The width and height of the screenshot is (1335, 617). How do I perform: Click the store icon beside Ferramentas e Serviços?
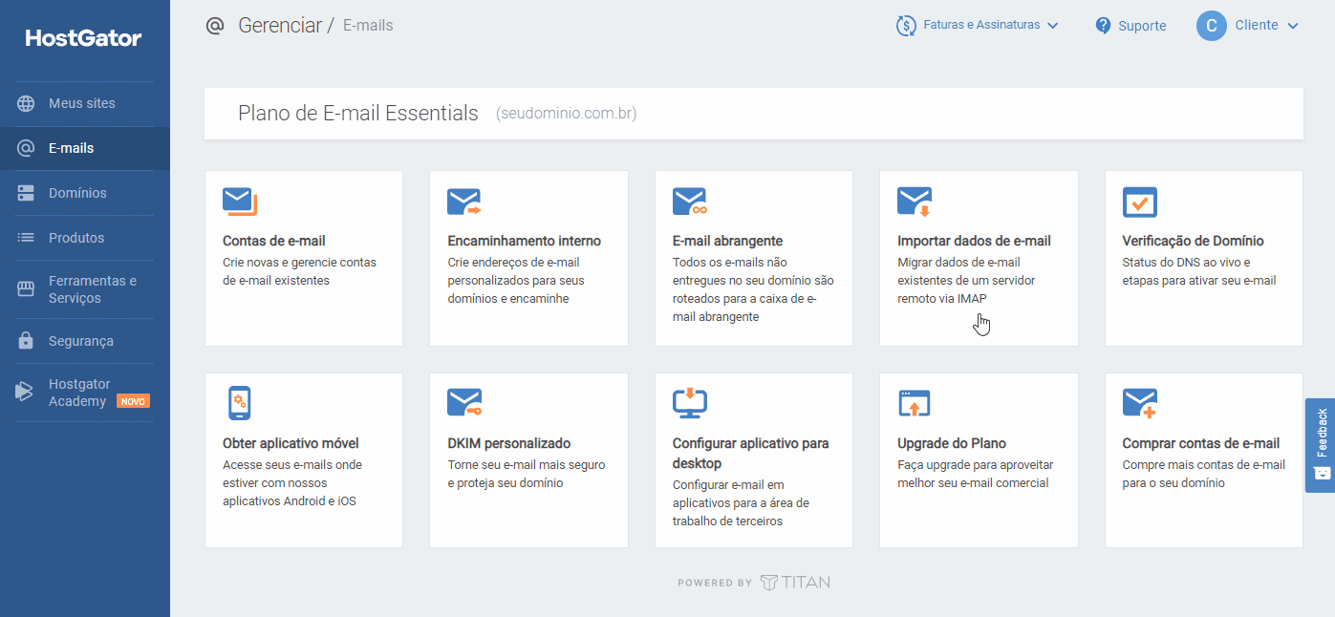[x=26, y=289]
